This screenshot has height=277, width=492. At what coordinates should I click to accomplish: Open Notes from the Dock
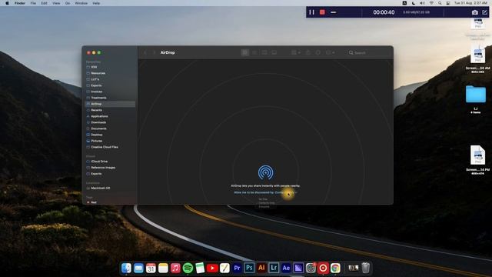163,268
